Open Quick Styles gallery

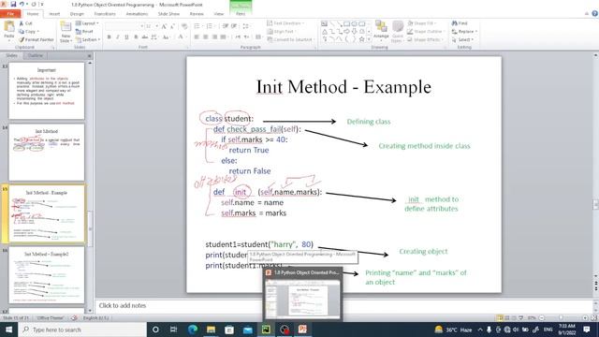tap(398, 31)
